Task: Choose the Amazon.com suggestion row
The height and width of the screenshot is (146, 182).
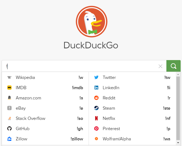Action: point(45,98)
